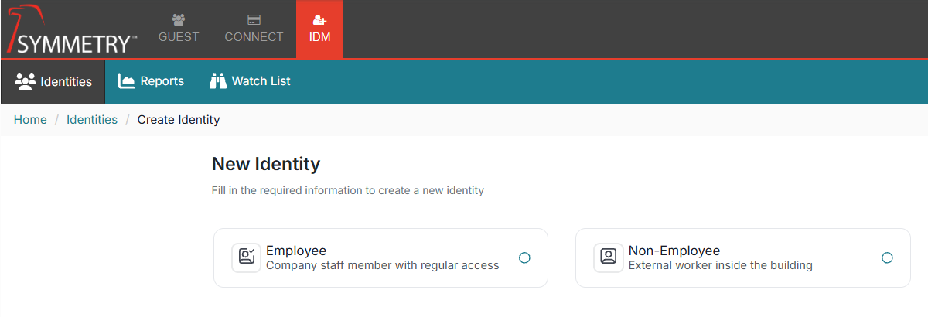This screenshot has height=317, width=928.
Task: Click the Employee card title
Action: point(296,251)
